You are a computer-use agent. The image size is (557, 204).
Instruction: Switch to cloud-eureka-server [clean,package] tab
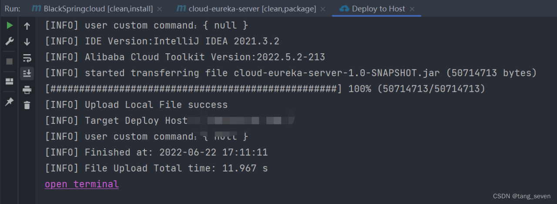[x=246, y=9]
